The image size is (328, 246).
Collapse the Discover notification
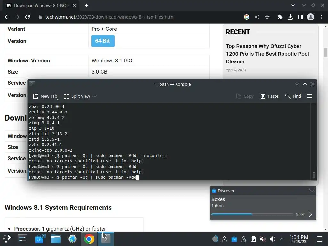coord(311,191)
